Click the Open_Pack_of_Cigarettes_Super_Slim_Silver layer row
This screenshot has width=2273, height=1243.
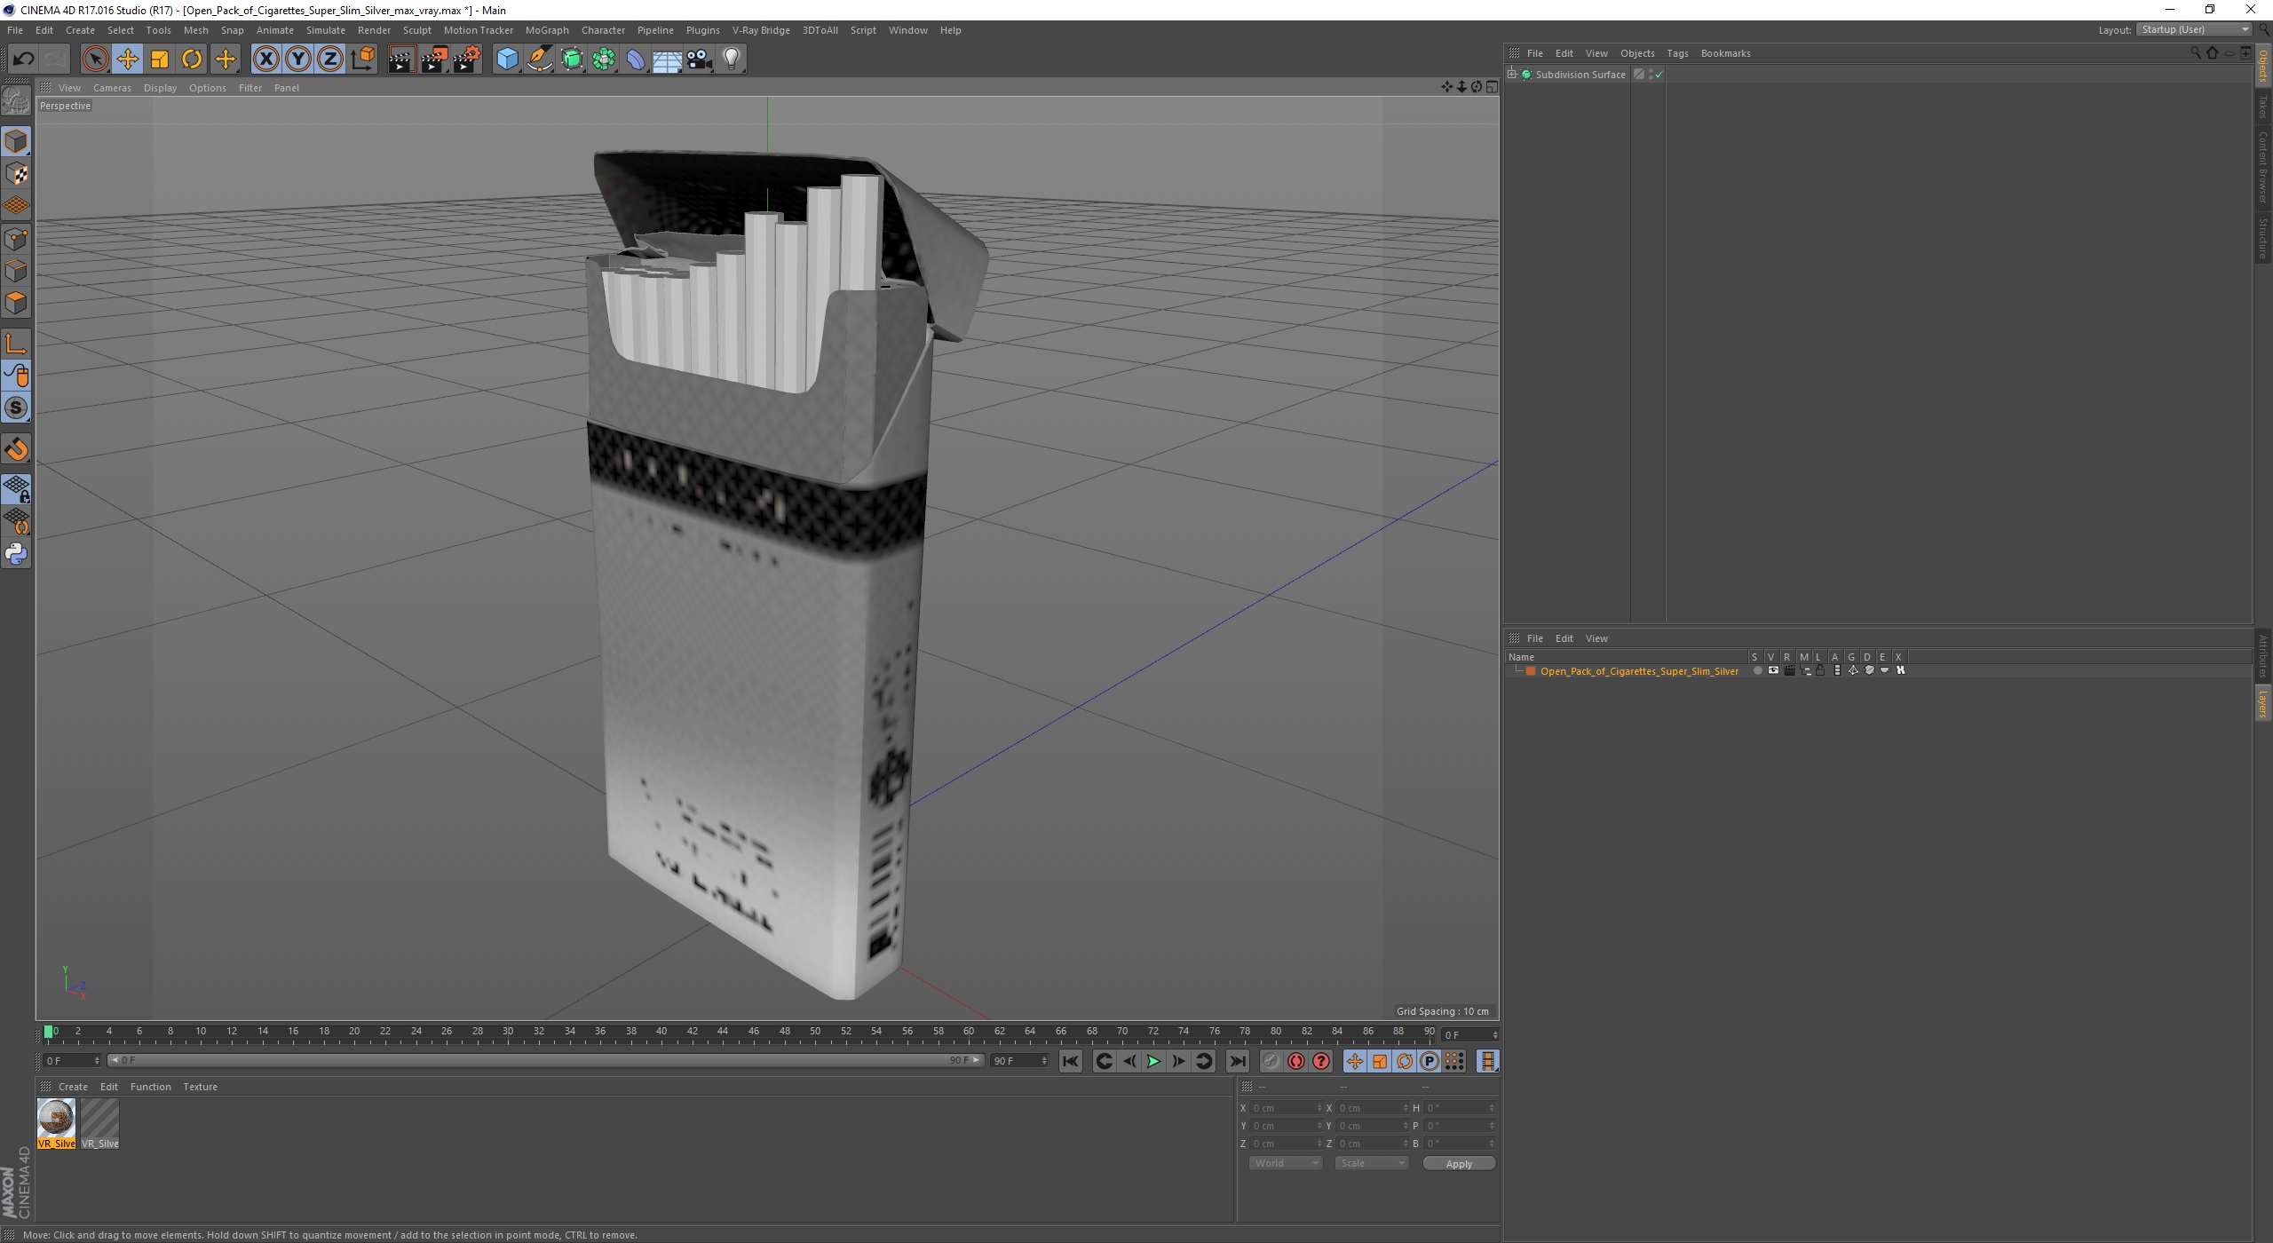point(1639,671)
